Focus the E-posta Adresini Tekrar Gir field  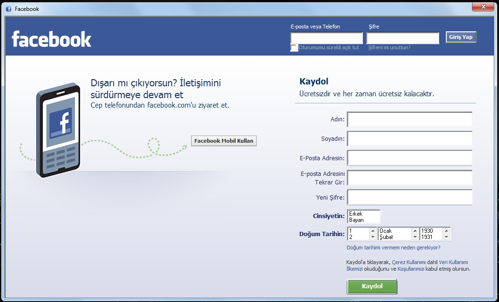pos(409,178)
